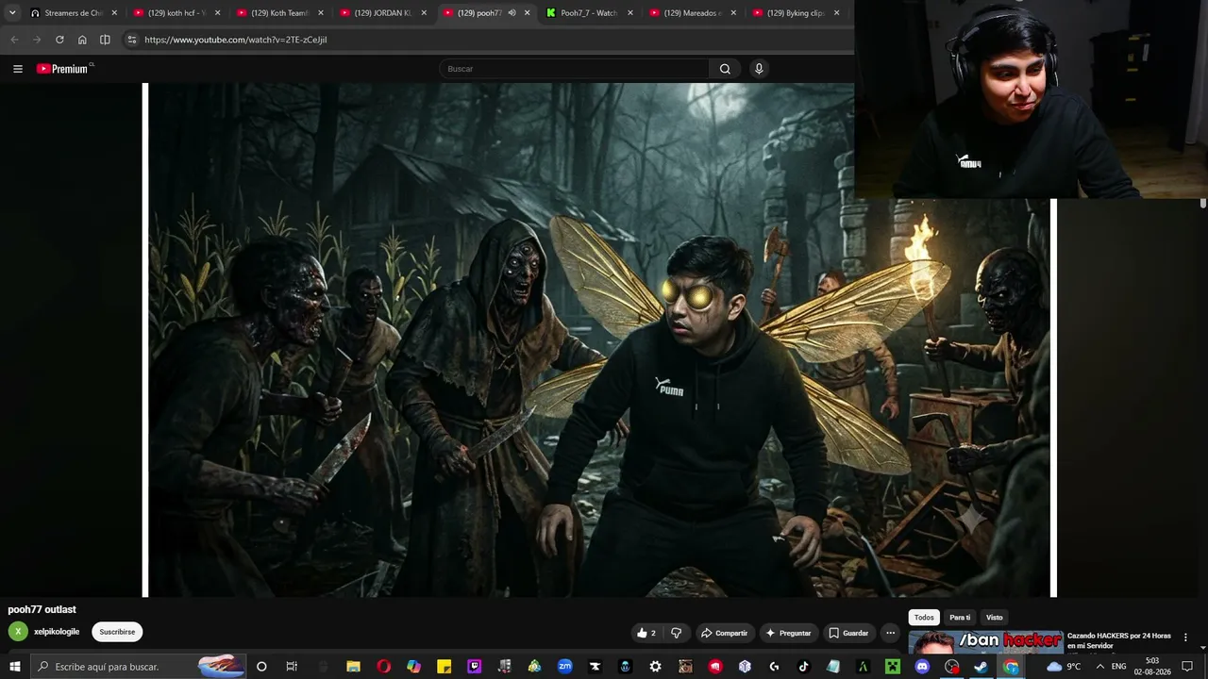The height and width of the screenshot is (679, 1208).
Task: Open the xelpikologile channel avatar
Action: pos(17,632)
